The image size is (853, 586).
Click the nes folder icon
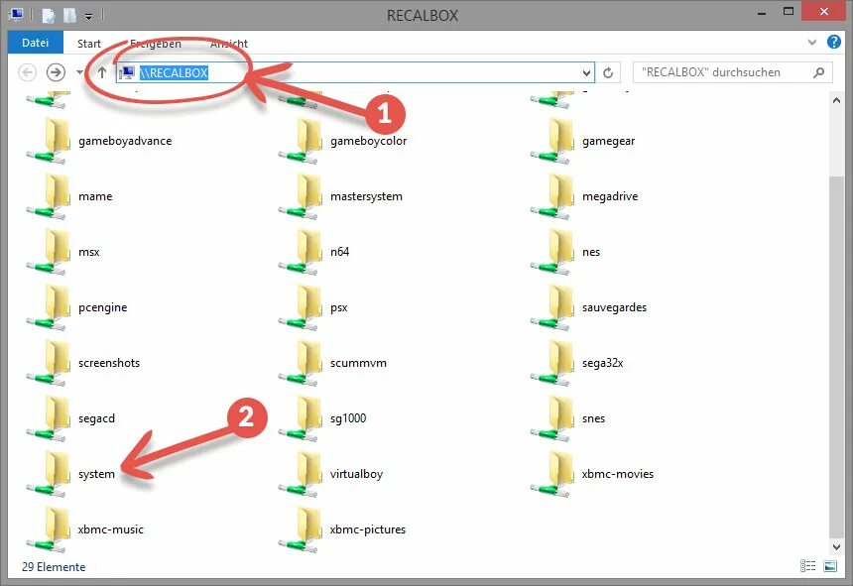[x=552, y=252]
